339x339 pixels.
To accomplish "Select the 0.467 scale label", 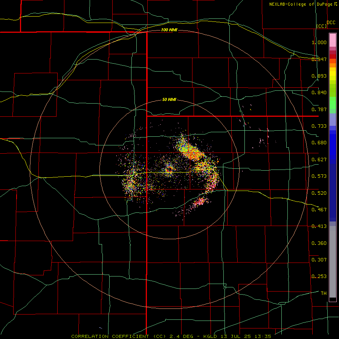I will [319, 209].
